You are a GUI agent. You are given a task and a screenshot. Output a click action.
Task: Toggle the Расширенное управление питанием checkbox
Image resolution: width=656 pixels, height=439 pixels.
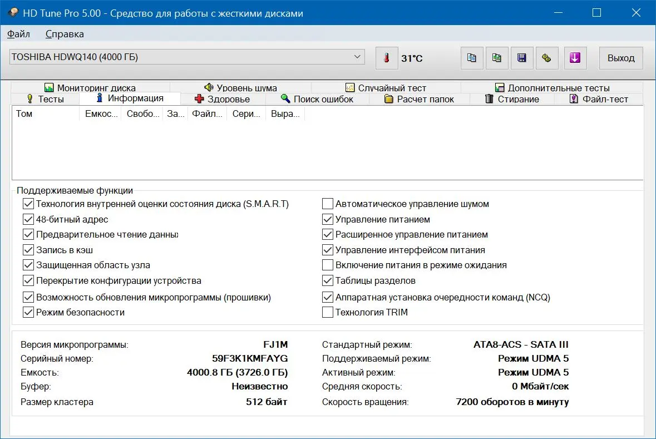(x=328, y=234)
